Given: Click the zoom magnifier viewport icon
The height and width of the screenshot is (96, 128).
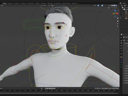Looking at the screenshot, I should tap(118, 18).
